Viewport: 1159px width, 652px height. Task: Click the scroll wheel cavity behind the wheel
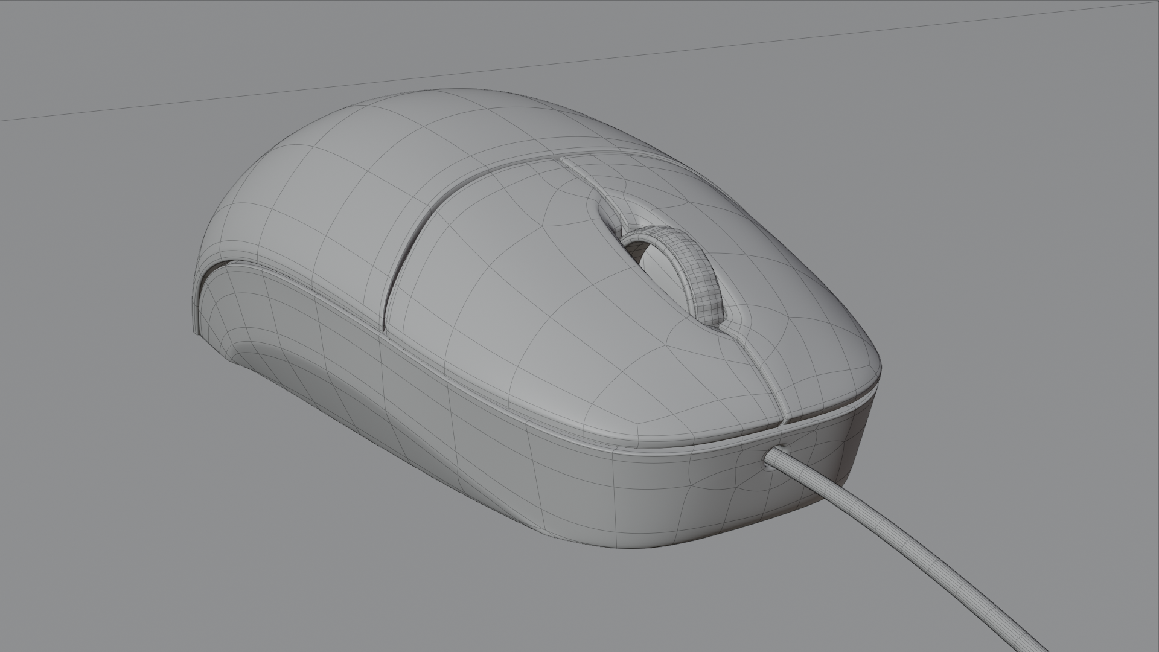click(x=613, y=222)
